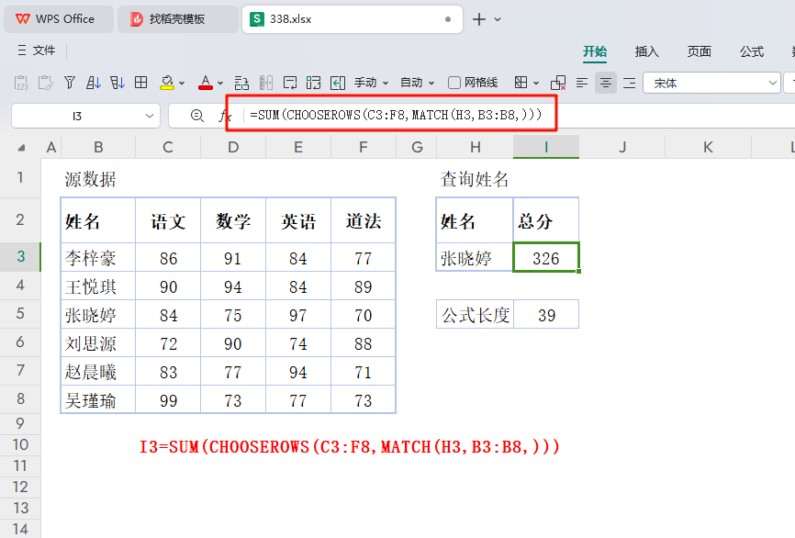The width and height of the screenshot is (795, 538).
Task: Open the name box dropdown arrow
Action: click(149, 116)
